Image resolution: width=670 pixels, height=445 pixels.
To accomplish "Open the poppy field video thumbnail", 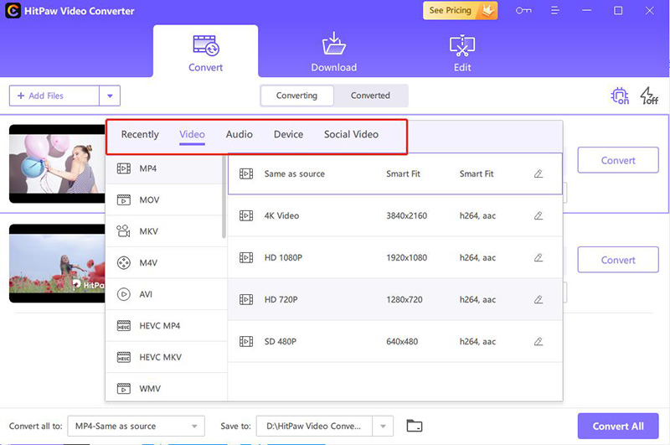I will (x=57, y=263).
